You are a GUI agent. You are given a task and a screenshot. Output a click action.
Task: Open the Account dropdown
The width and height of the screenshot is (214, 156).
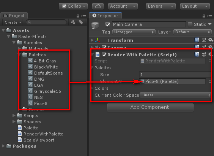coord(123,6)
